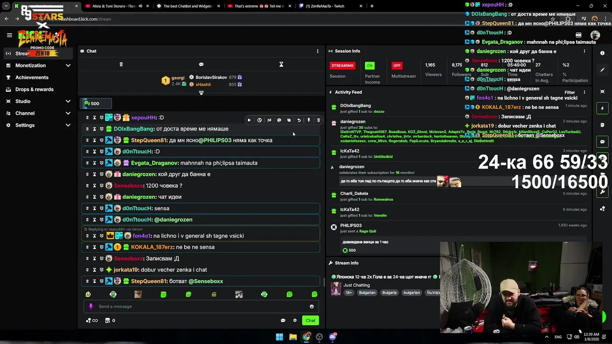612x344 pixels.
Task: Go back with the browser back arrow
Action: point(6,19)
